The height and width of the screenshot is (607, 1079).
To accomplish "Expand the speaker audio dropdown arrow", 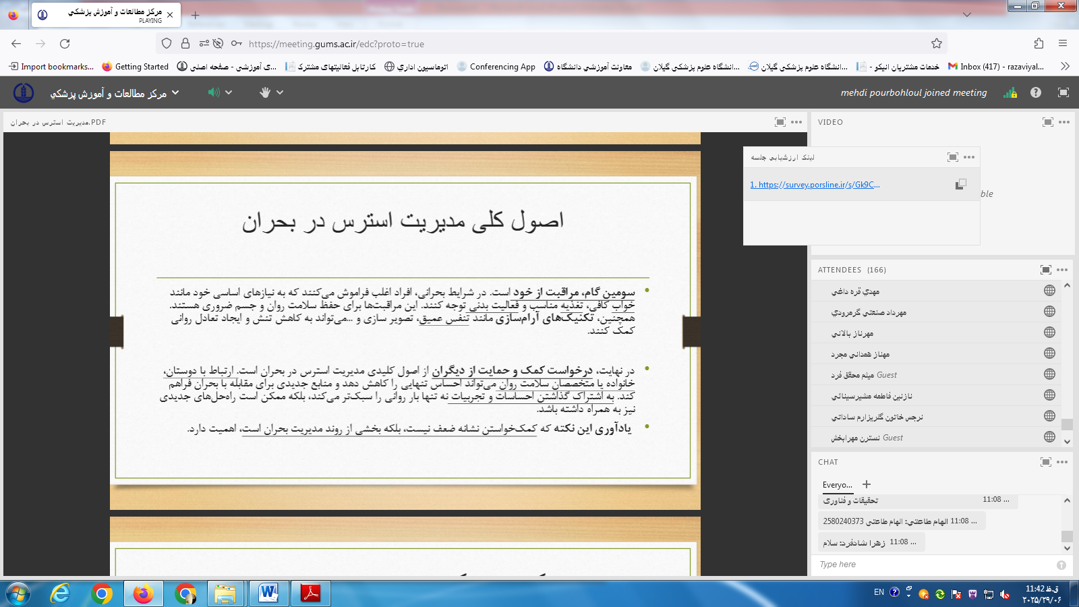I will 229,92.
